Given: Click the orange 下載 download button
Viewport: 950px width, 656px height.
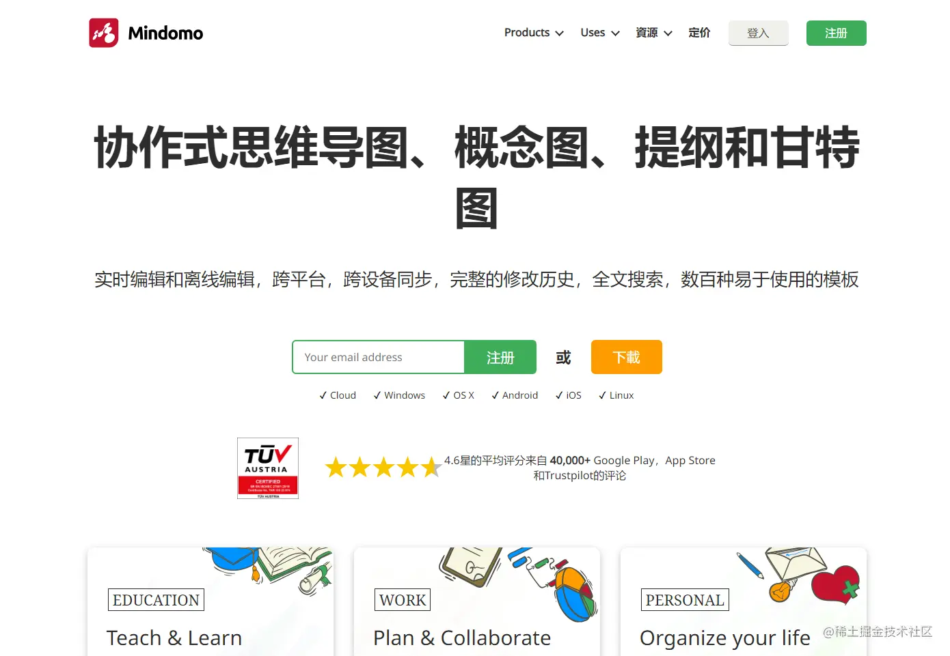Looking at the screenshot, I should [x=627, y=357].
